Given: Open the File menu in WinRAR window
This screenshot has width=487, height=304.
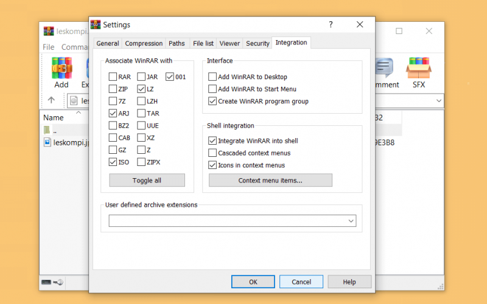Looking at the screenshot, I should (x=49, y=47).
